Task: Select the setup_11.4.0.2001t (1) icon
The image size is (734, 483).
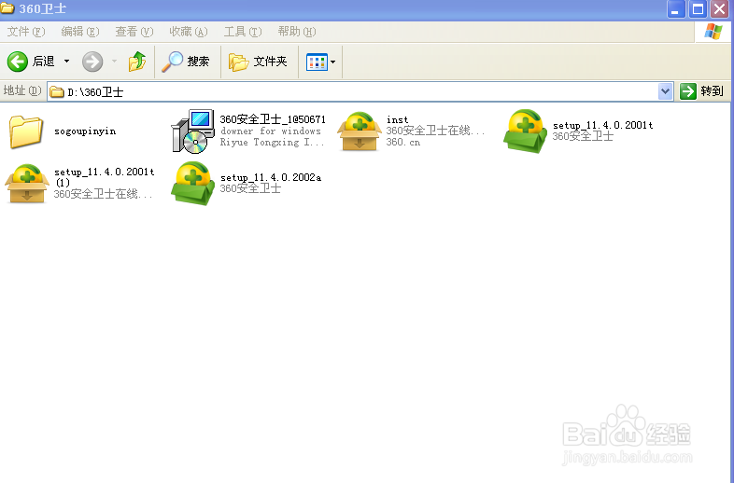Action: tap(27, 184)
